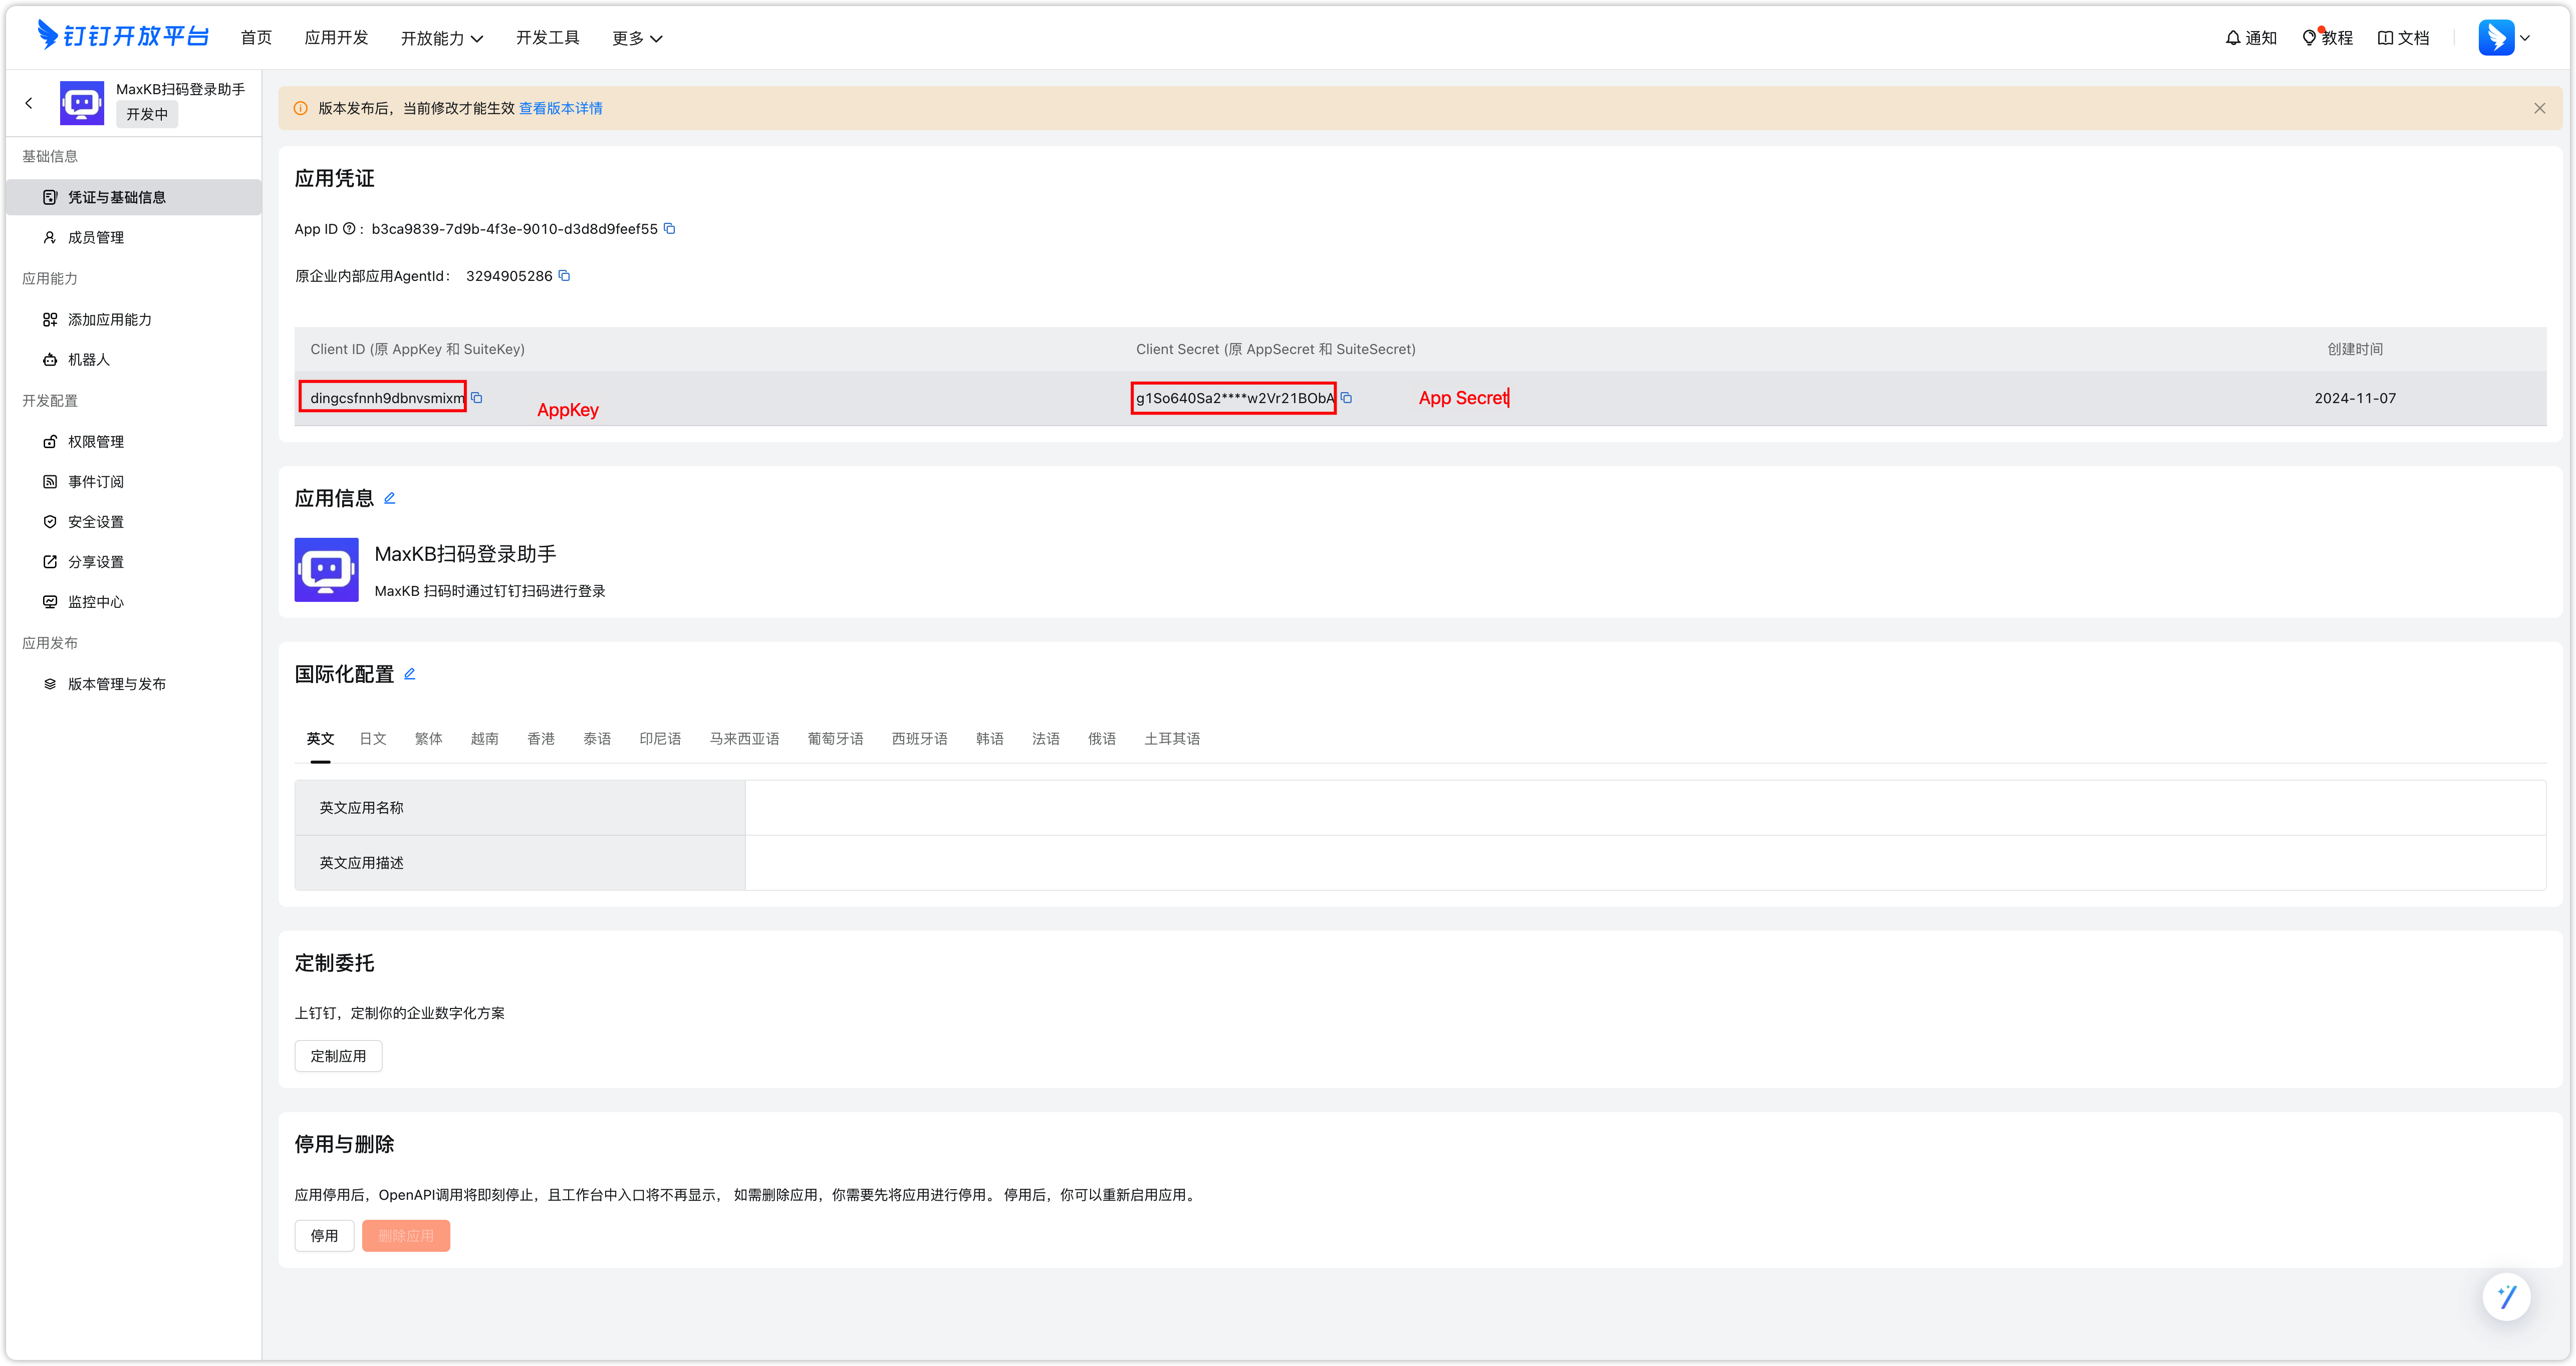Screen dimensions: 2576x1366
Task: Click the 英文应用名称 value cell
Action: (x=1645, y=807)
